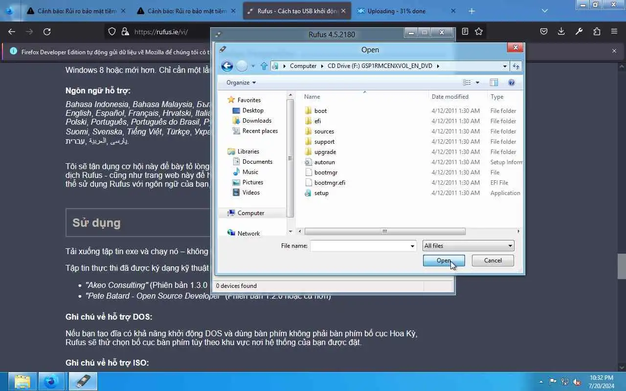Select the support folder

[324, 142]
